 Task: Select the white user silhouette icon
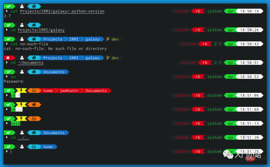(22, 6)
